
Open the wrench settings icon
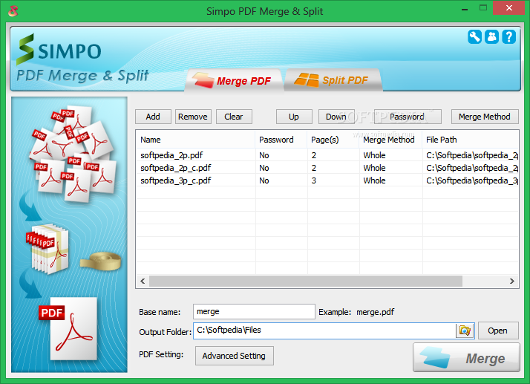474,37
